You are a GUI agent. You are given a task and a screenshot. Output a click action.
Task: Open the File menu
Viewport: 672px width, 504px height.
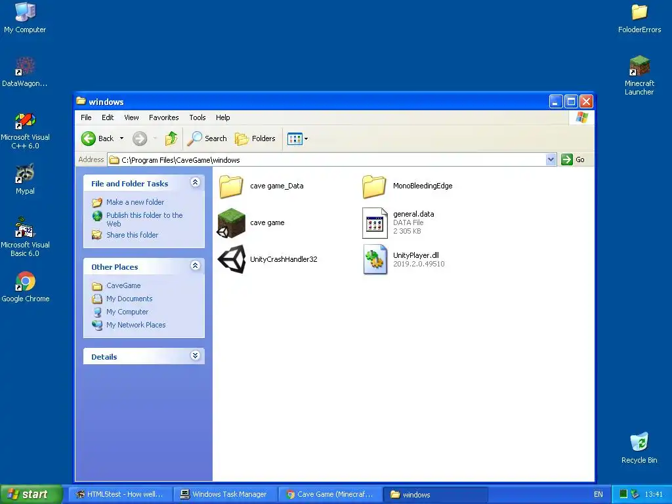[x=86, y=117]
